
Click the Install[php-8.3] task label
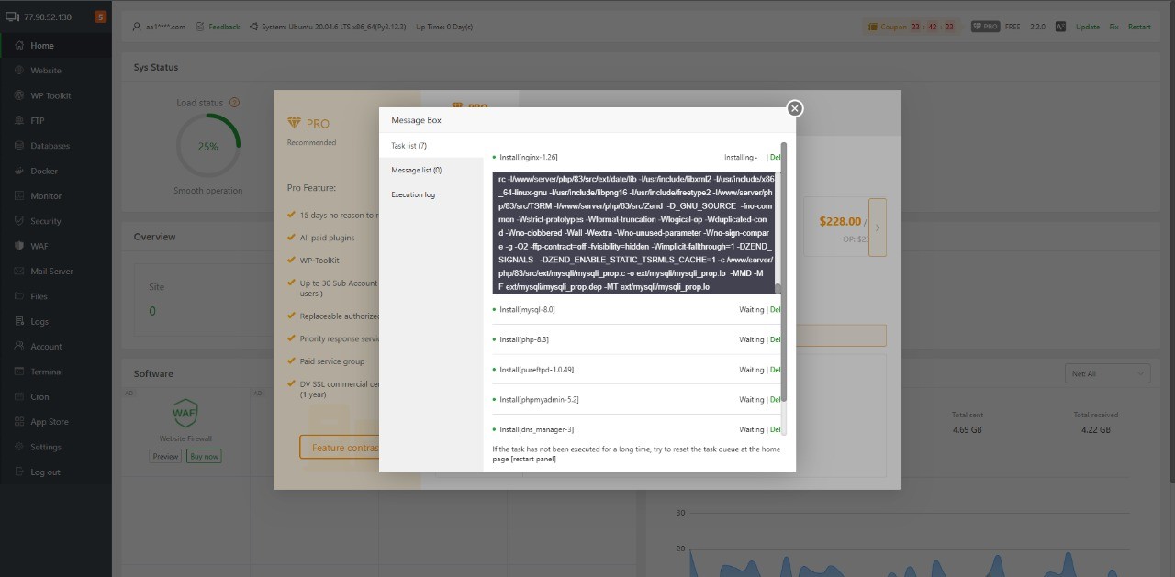click(524, 339)
